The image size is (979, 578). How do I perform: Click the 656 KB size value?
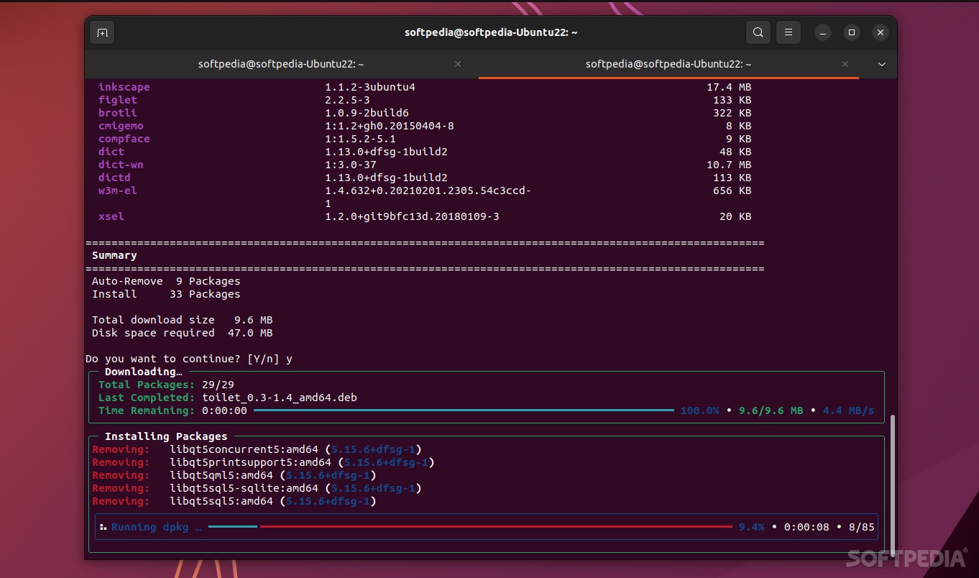[x=732, y=191]
